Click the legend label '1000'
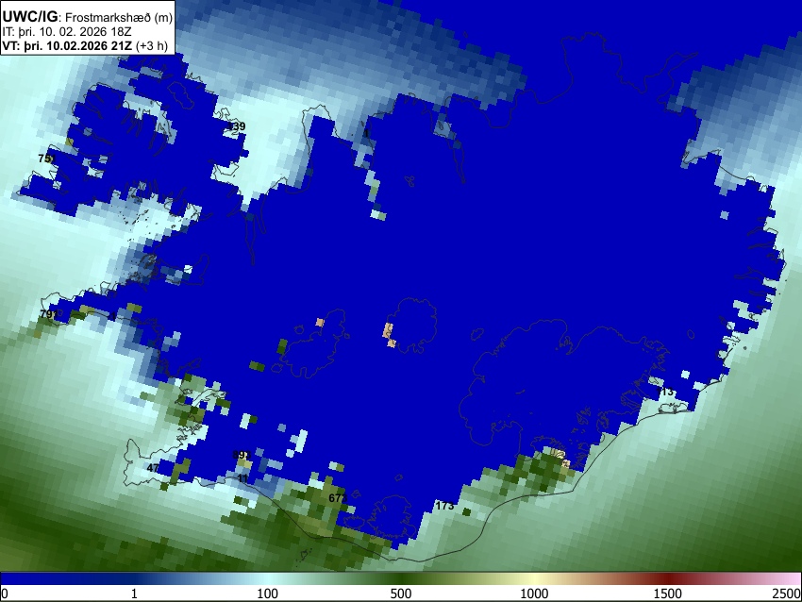 coord(534,594)
